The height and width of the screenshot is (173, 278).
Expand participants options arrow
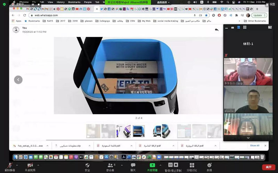(122, 165)
